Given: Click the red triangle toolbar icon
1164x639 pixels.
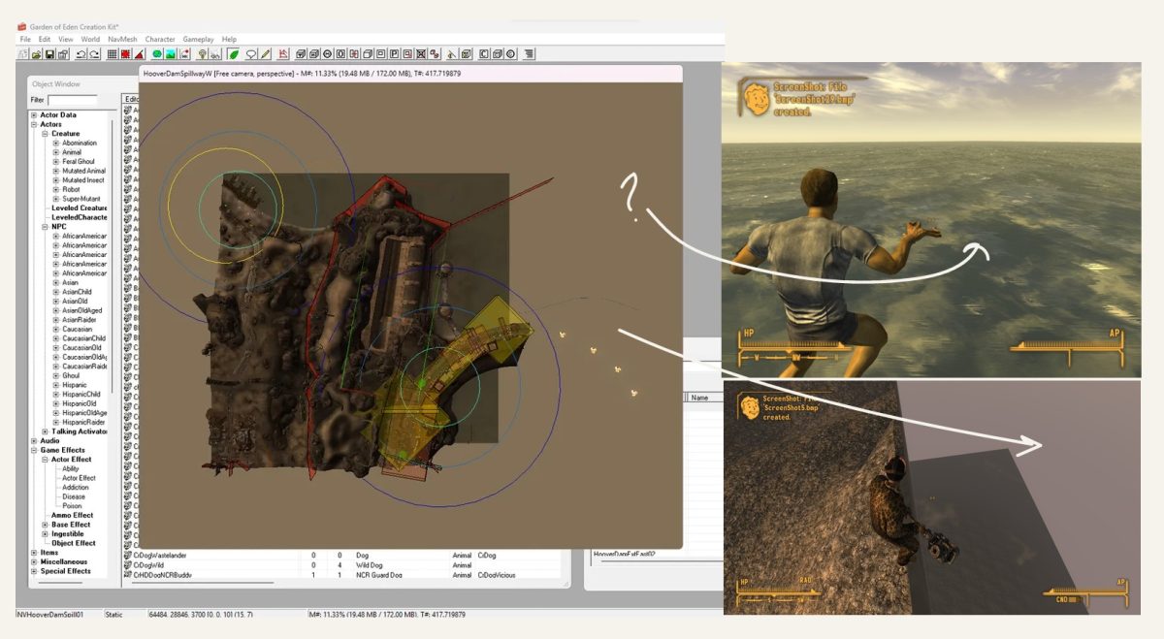Looking at the screenshot, I should 140,53.
